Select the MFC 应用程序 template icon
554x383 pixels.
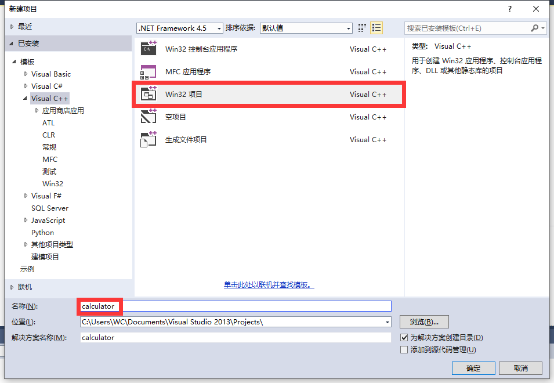(x=149, y=71)
